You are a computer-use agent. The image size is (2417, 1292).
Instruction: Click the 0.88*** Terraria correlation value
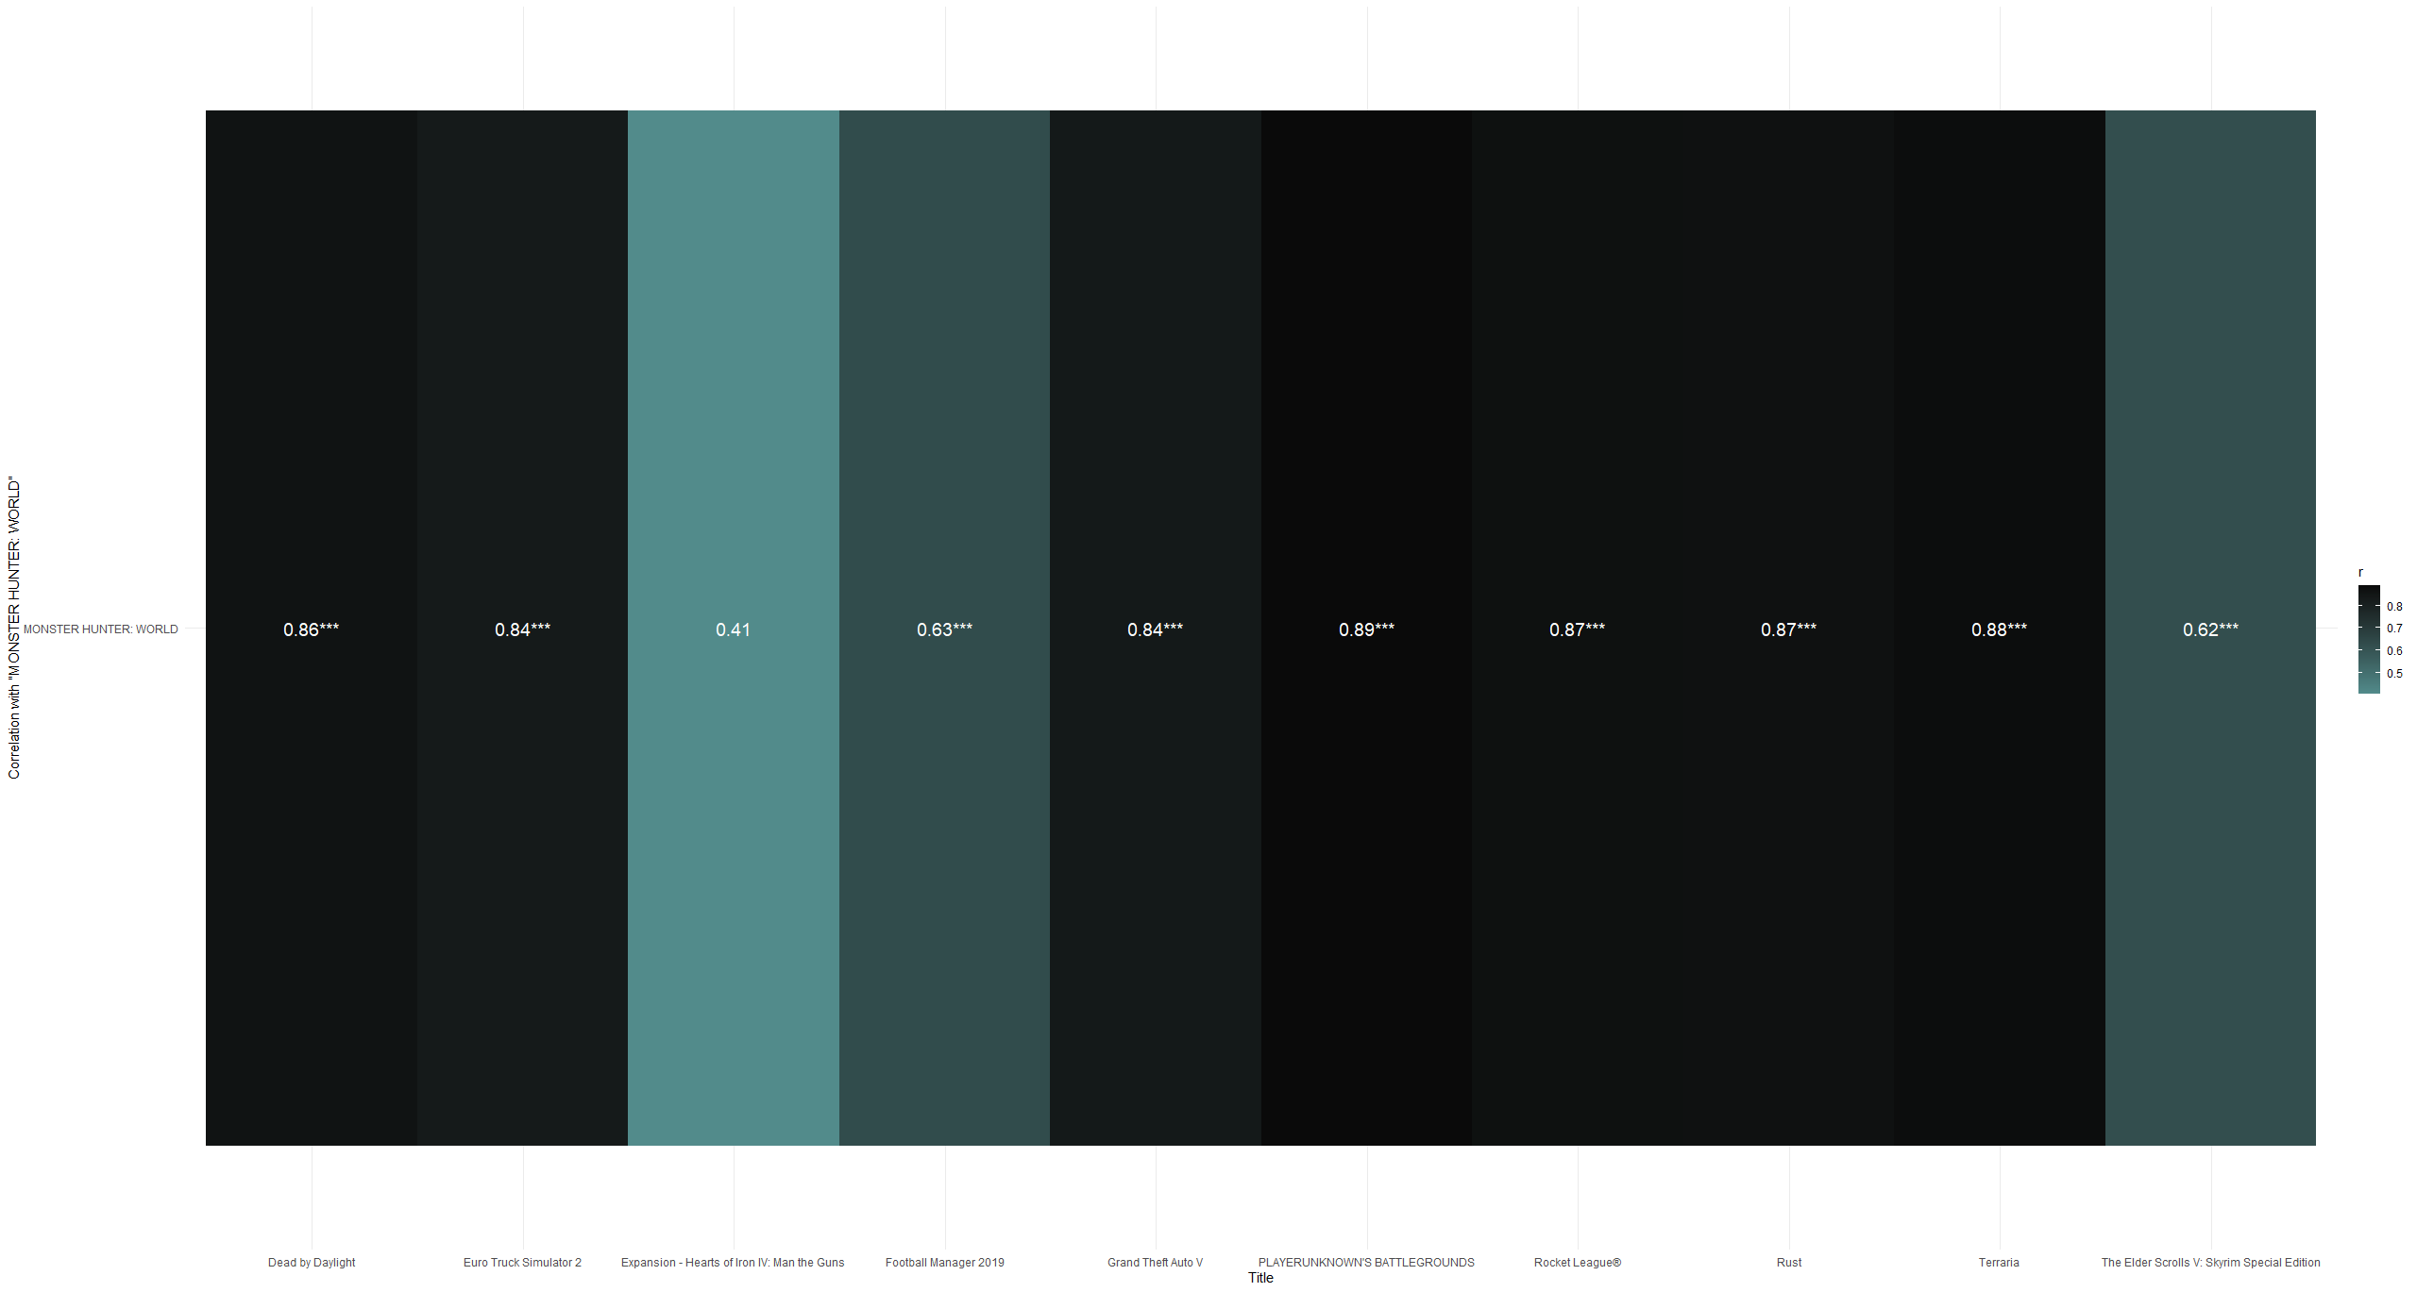pos(1999,629)
